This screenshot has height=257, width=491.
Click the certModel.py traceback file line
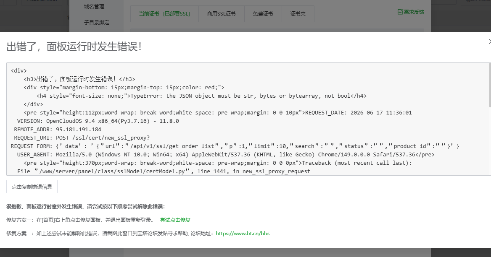tap(164, 171)
